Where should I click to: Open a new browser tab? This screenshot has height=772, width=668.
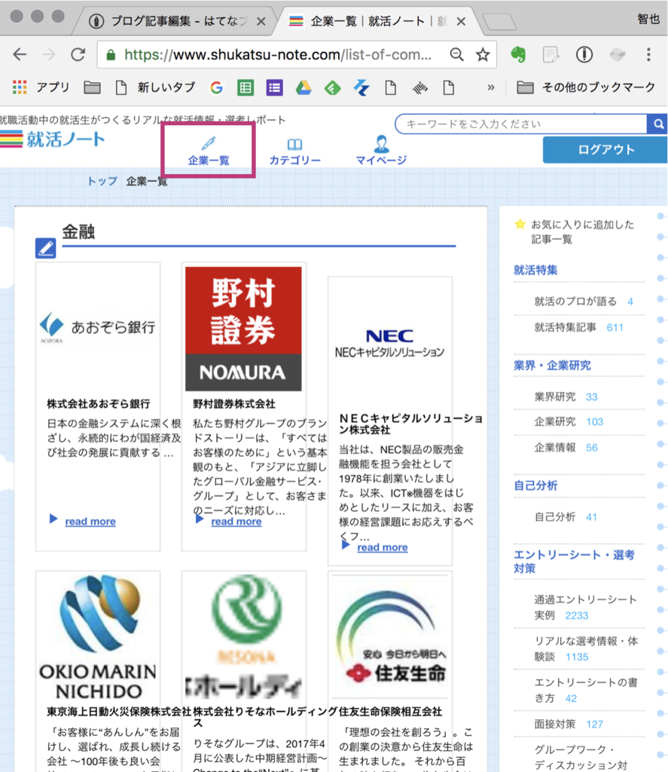(499, 22)
